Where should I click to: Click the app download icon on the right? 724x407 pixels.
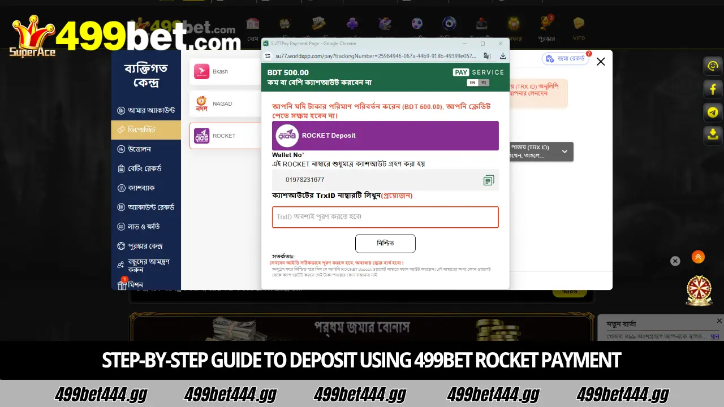(x=713, y=135)
